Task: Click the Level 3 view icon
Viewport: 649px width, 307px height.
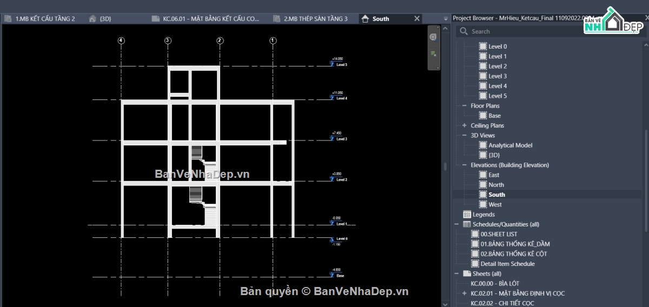Action: click(x=483, y=76)
